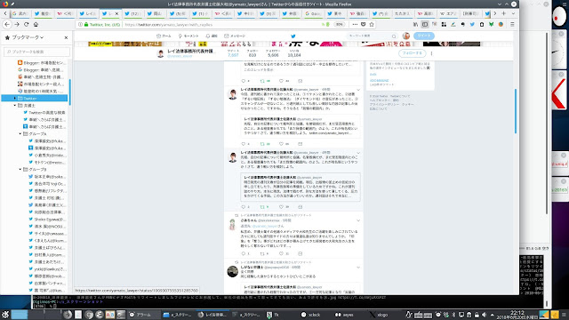Viewport: 569px width, 320px height.
Task: Toggle the sidebar button in Firefox toolbar
Action: click(425, 24)
